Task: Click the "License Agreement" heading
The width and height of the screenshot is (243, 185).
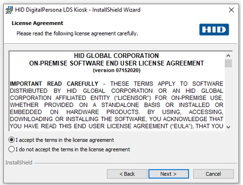Action: click(37, 23)
